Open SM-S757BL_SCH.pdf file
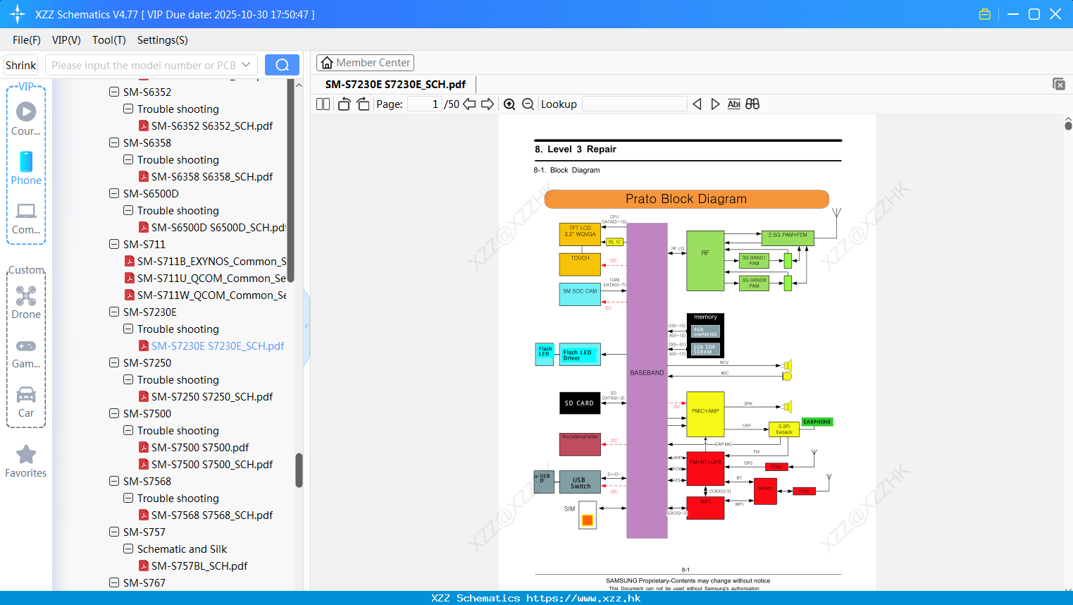The width and height of the screenshot is (1073, 605). pos(199,566)
